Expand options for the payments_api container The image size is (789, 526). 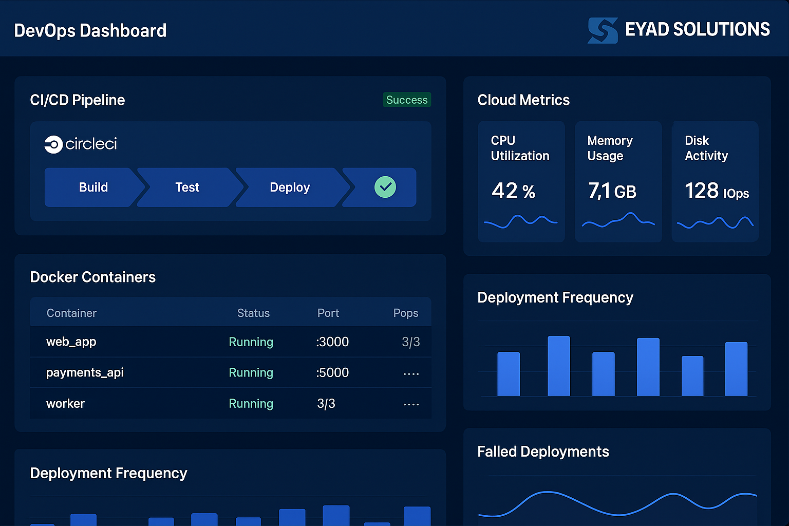[411, 372]
